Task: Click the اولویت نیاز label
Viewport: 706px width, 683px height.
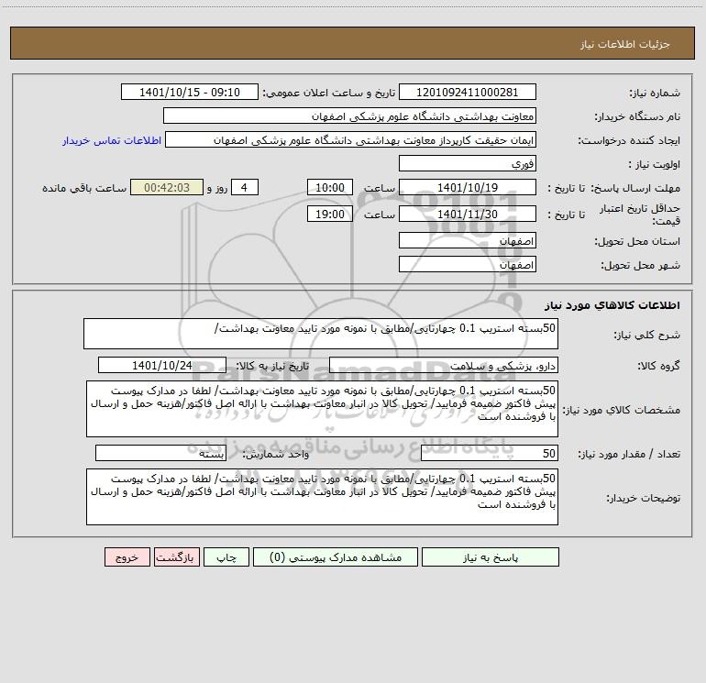Action: click(x=655, y=165)
